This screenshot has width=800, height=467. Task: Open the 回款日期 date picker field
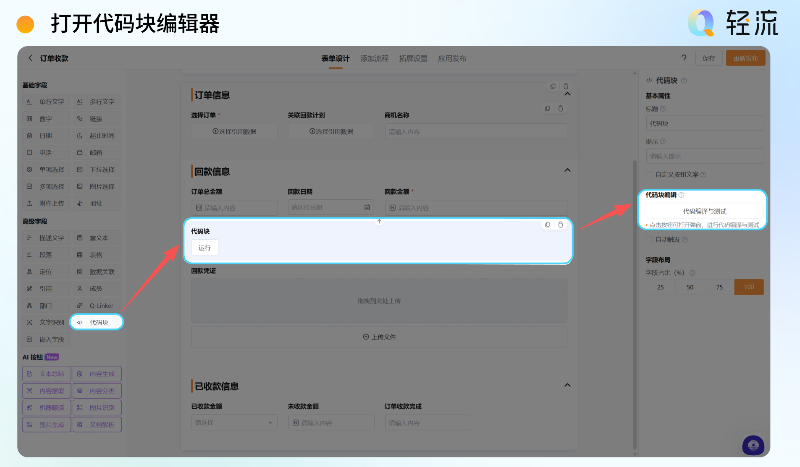[x=331, y=207]
